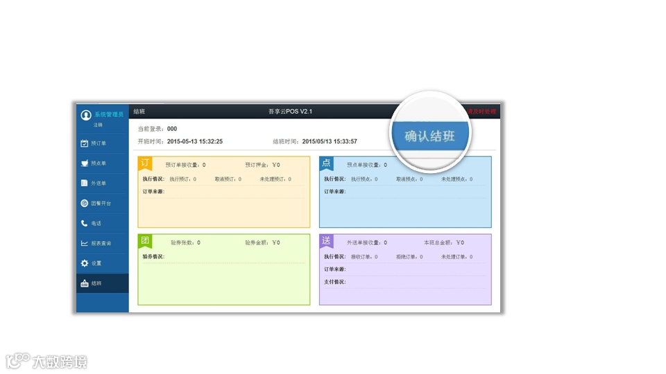This screenshot has height=374, width=666.
Task: Click the blue 点 ribbon badge
Action: click(x=326, y=163)
